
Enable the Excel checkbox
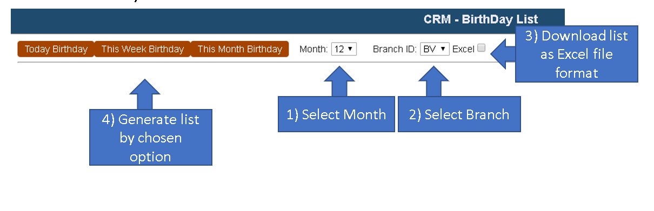click(x=482, y=48)
